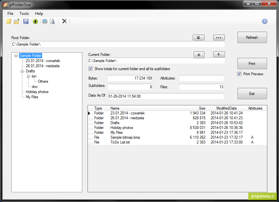
Task: Click the size value 1 943 334
Action: pyautogui.click(x=198, y=113)
